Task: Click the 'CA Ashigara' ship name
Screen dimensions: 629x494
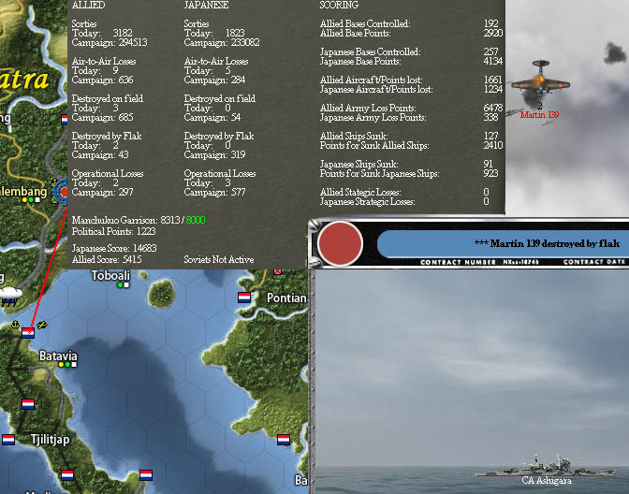Action: click(x=547, y=480)
